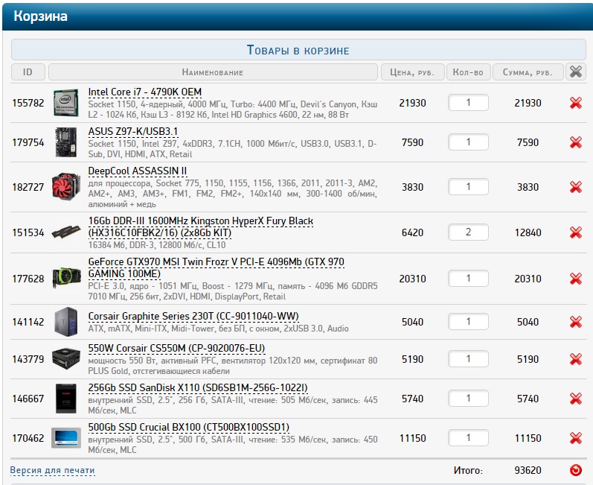Remove ASUS Z97-K/USB3.1 from cart
The height and width of the screenshot is (485, 593).
(576, 142)
